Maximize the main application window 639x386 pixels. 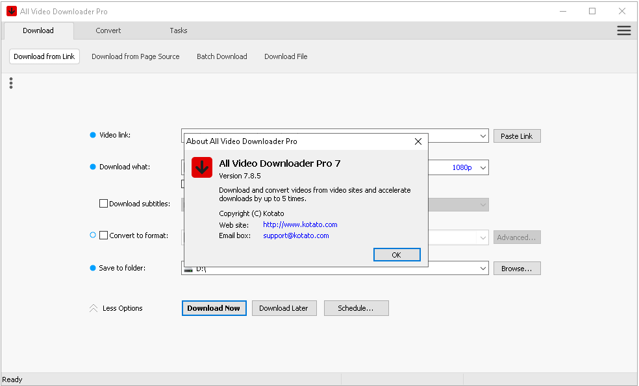[592, 12]
